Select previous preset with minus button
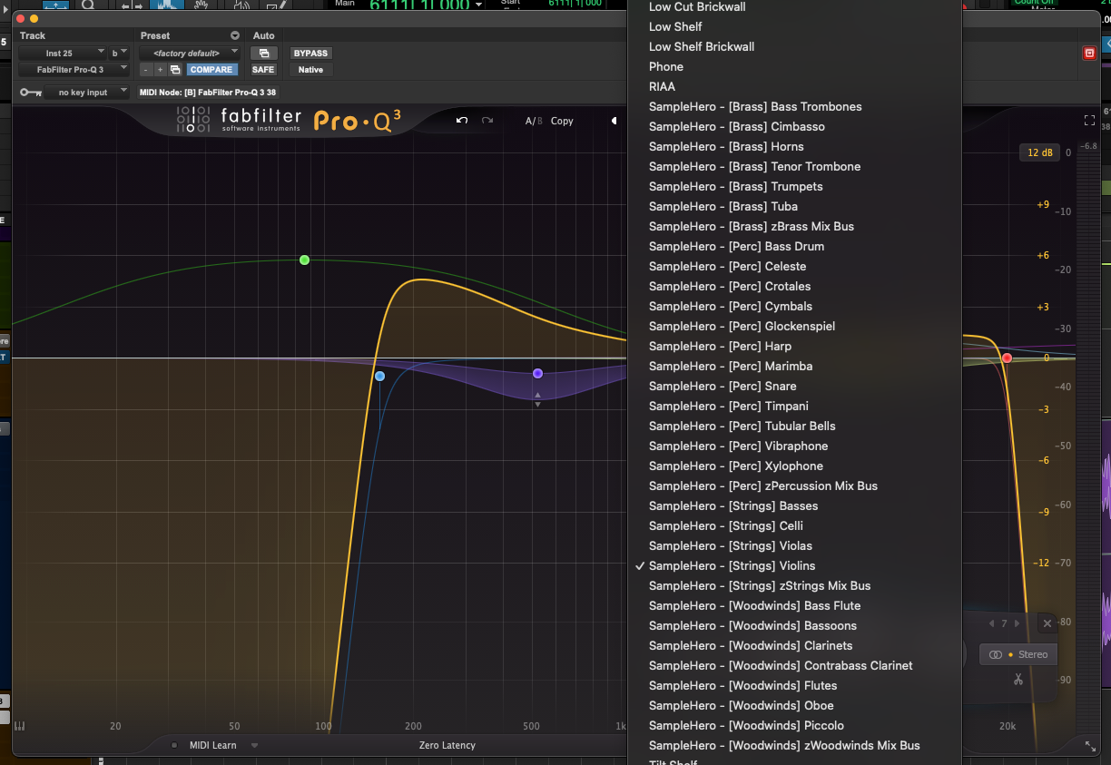 pyautogui.click(x=145, y=70)
